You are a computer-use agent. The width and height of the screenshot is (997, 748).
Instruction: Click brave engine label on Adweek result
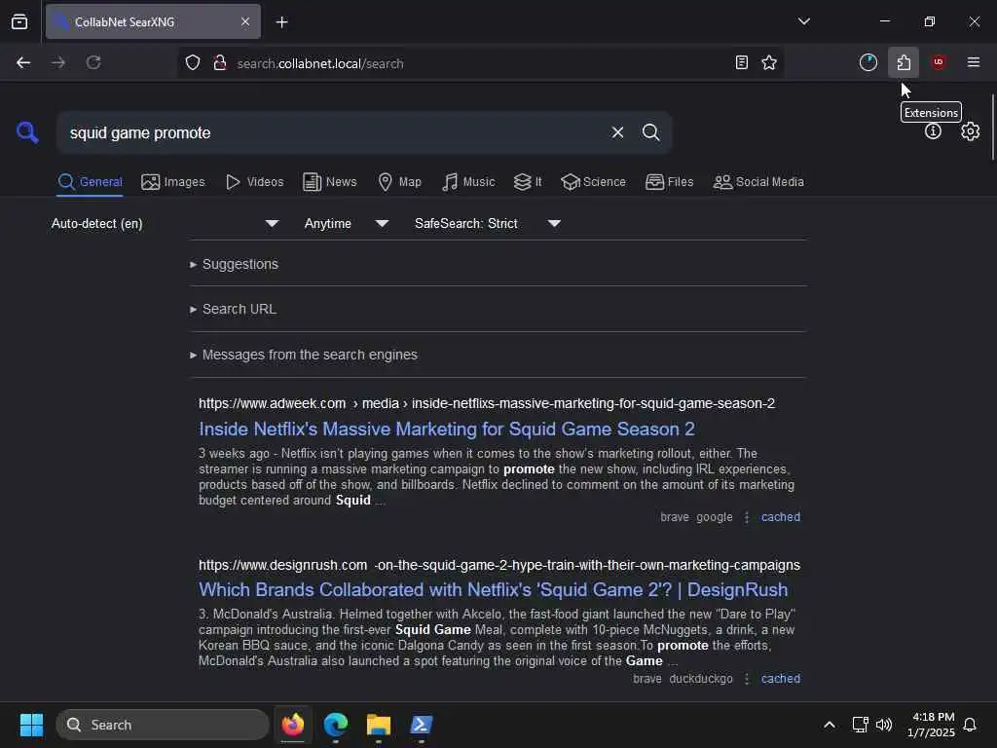point(675,517)
